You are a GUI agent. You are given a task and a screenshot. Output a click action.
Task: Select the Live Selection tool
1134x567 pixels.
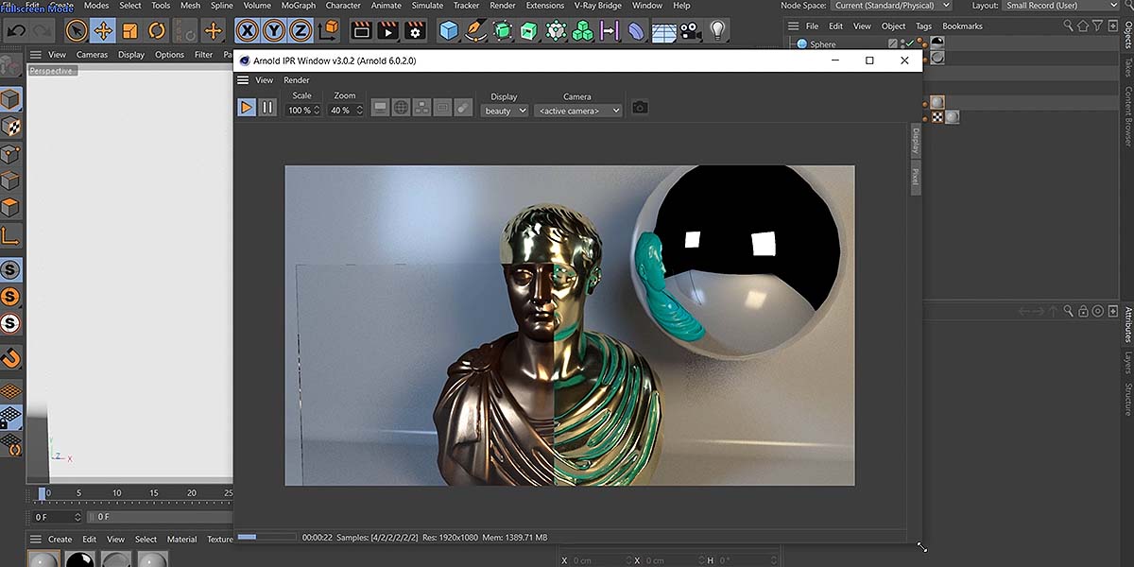pyautogui.click(x=77, y=31)
